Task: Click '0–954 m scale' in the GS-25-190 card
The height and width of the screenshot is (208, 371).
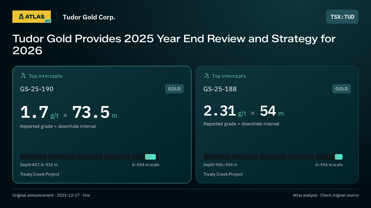Action: 146,165
